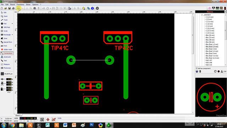The width and height of the screenshot is (227, 128).
Task: Select the C1 active layer radio button
Action: pyautogui.click(x=21, y=121)
